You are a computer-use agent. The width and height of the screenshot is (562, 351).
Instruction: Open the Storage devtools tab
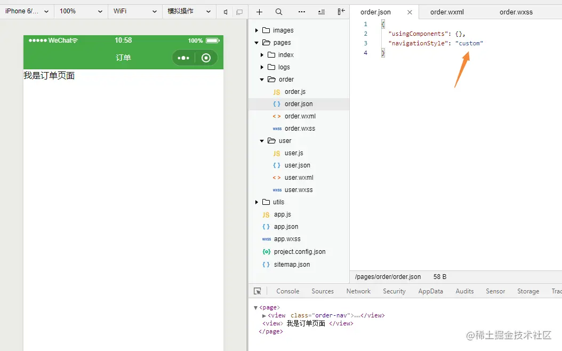click(528, 291)
